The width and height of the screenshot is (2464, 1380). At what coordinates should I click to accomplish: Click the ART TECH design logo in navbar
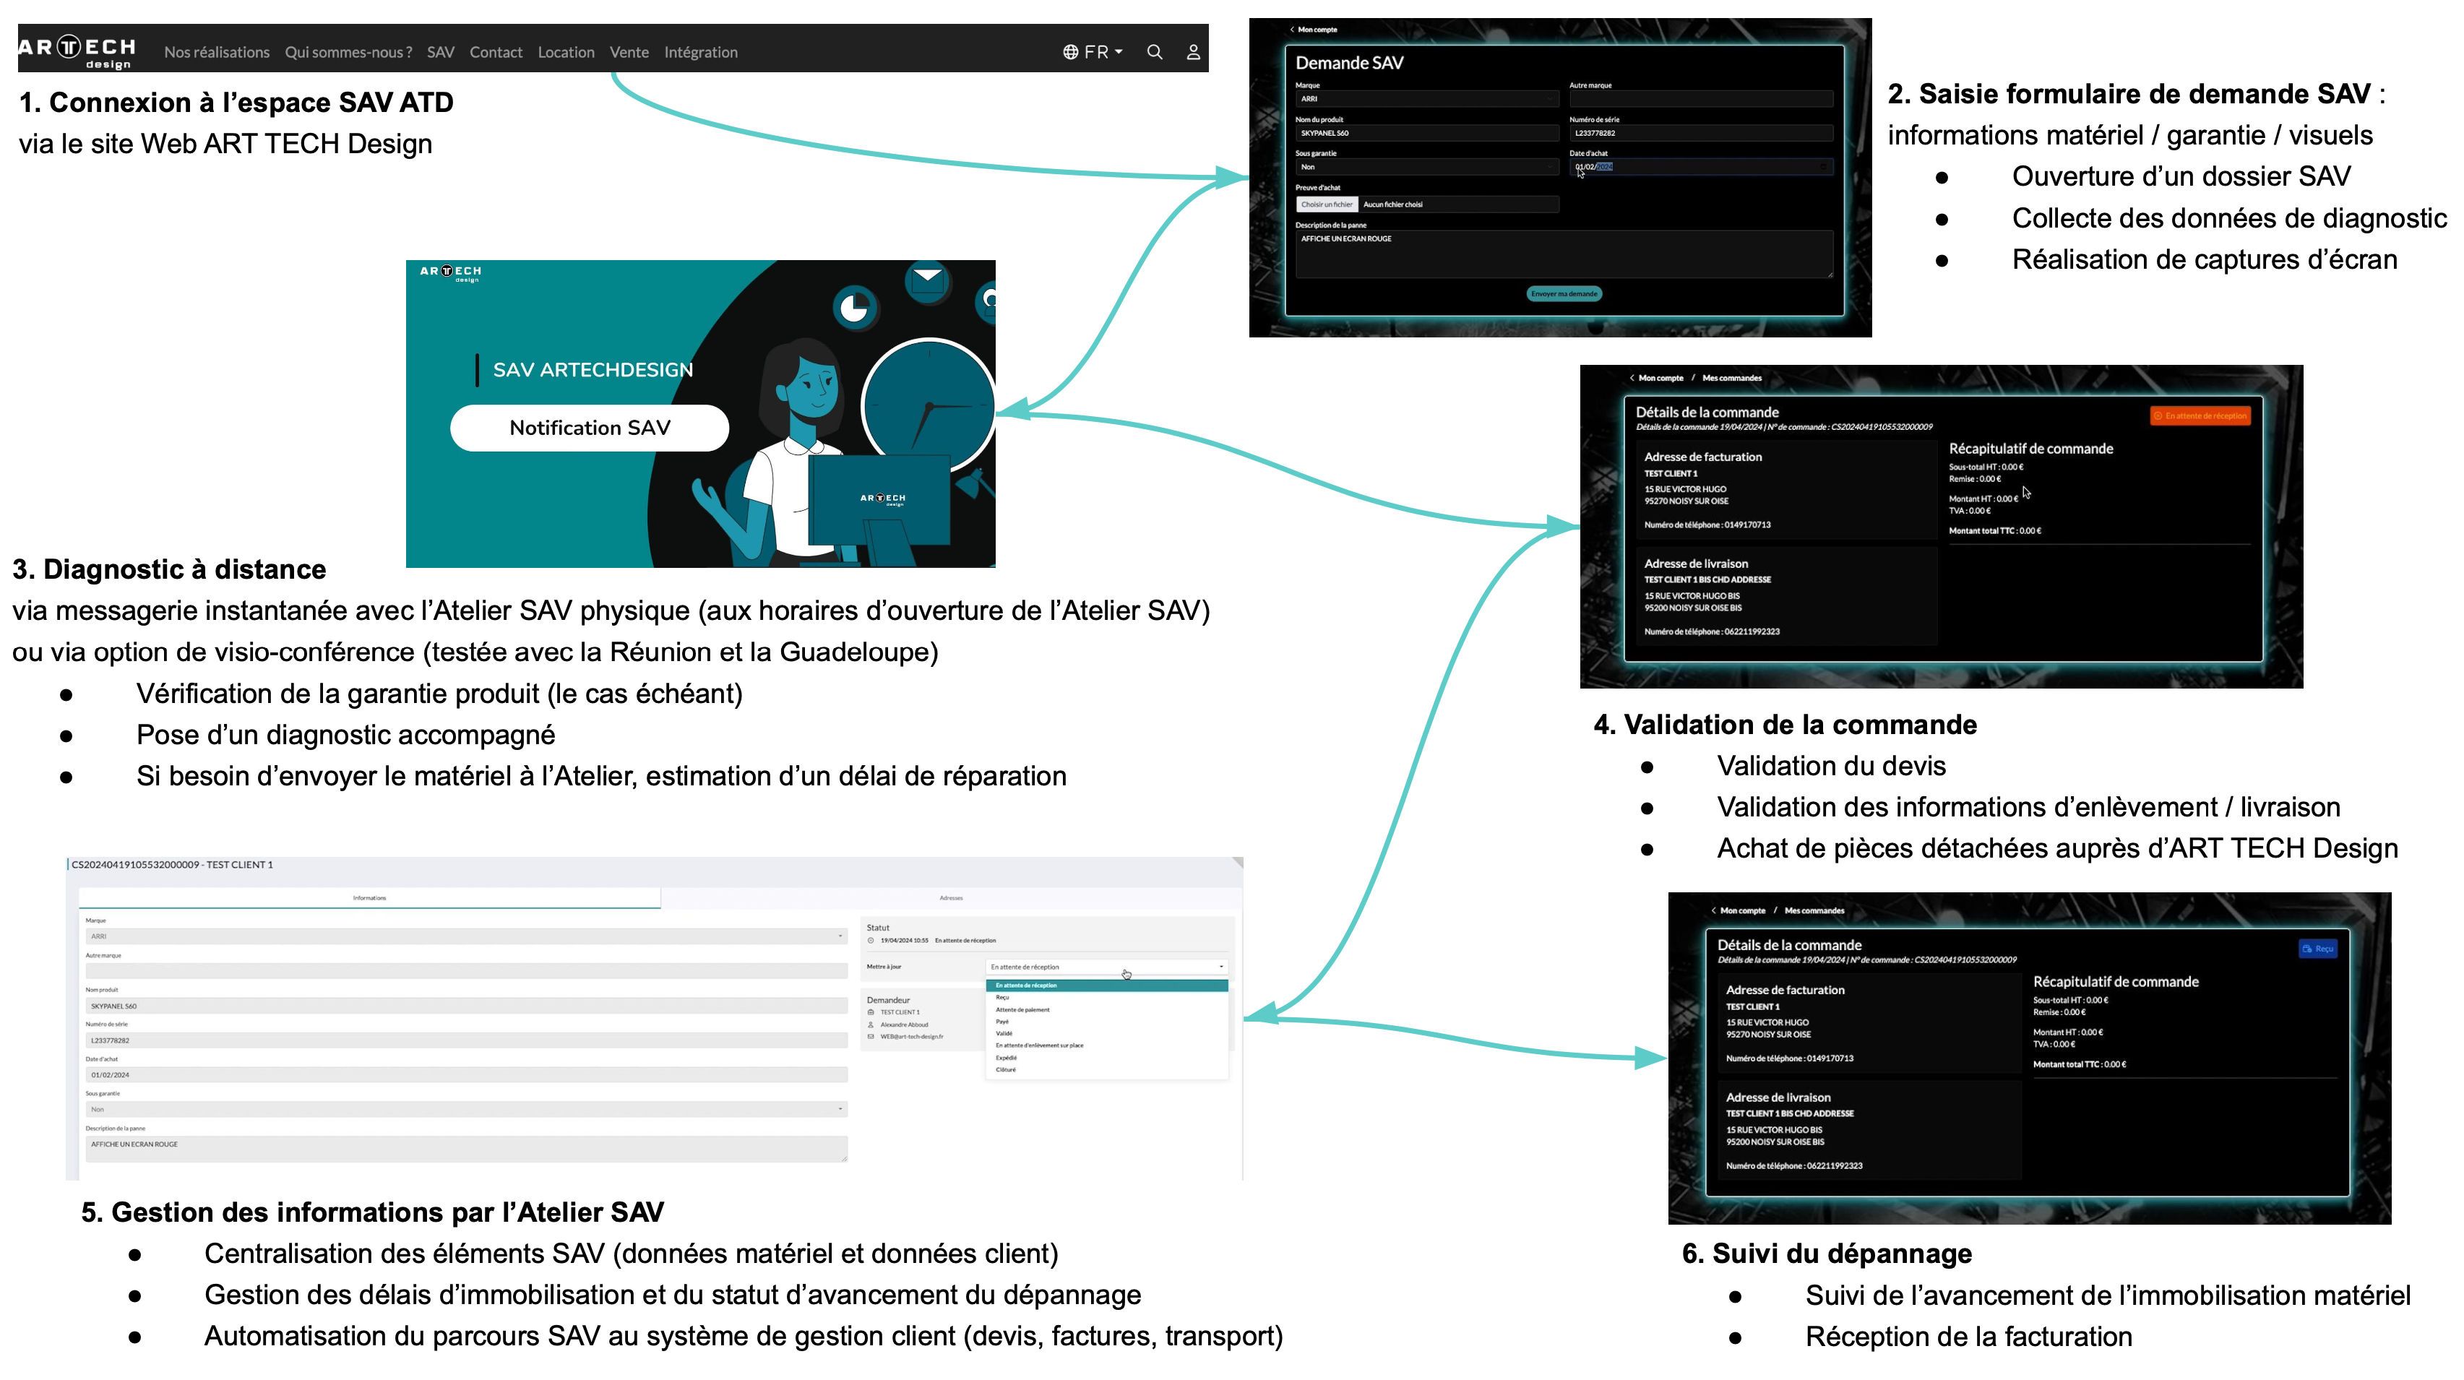click(77, 51)
